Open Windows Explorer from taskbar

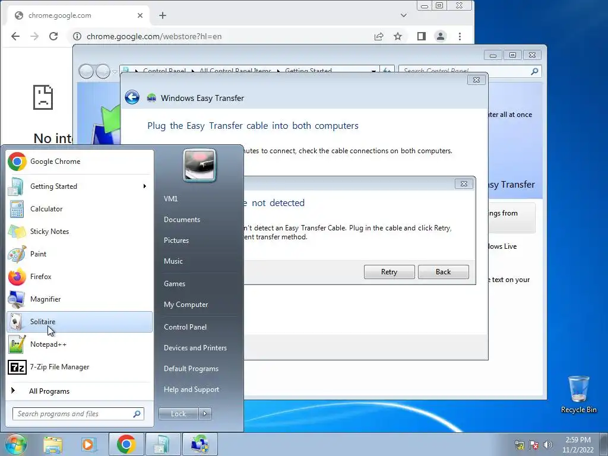(x=53, y=445)
